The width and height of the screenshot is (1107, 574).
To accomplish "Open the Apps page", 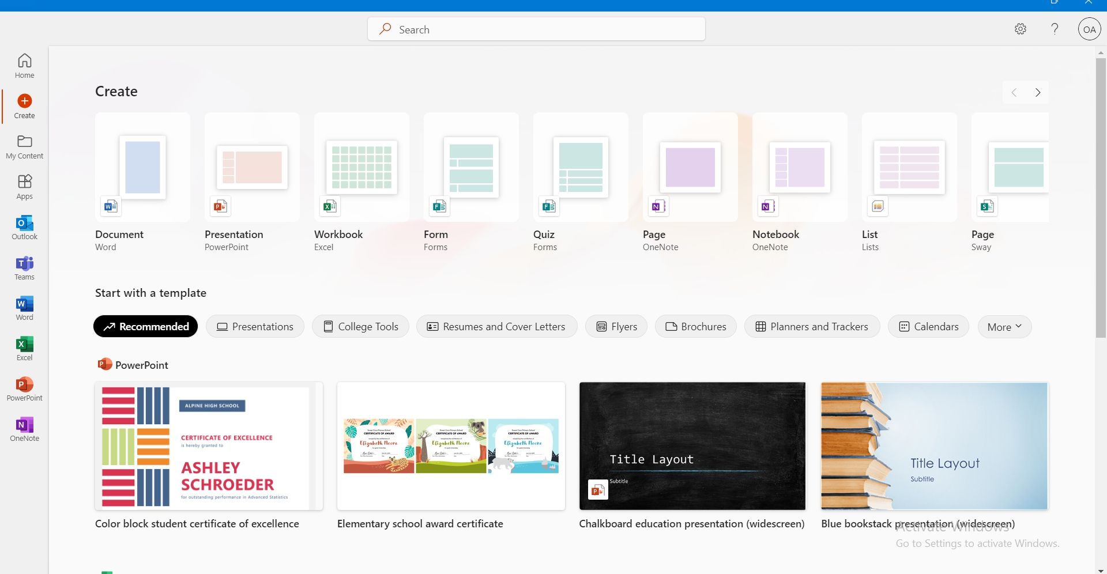I will (24, 187).
